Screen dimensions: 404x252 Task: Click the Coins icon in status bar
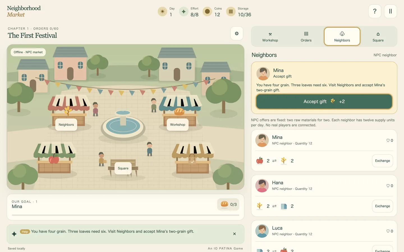207,11
